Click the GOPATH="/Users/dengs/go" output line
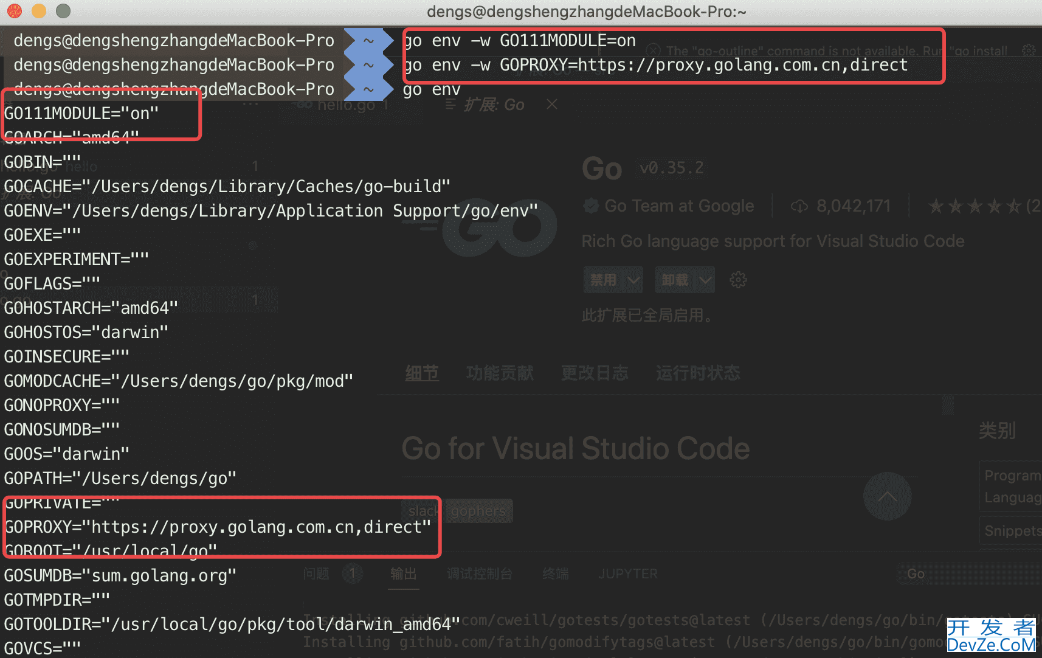Screen dimensions: 1042x658 coord(120,479)
